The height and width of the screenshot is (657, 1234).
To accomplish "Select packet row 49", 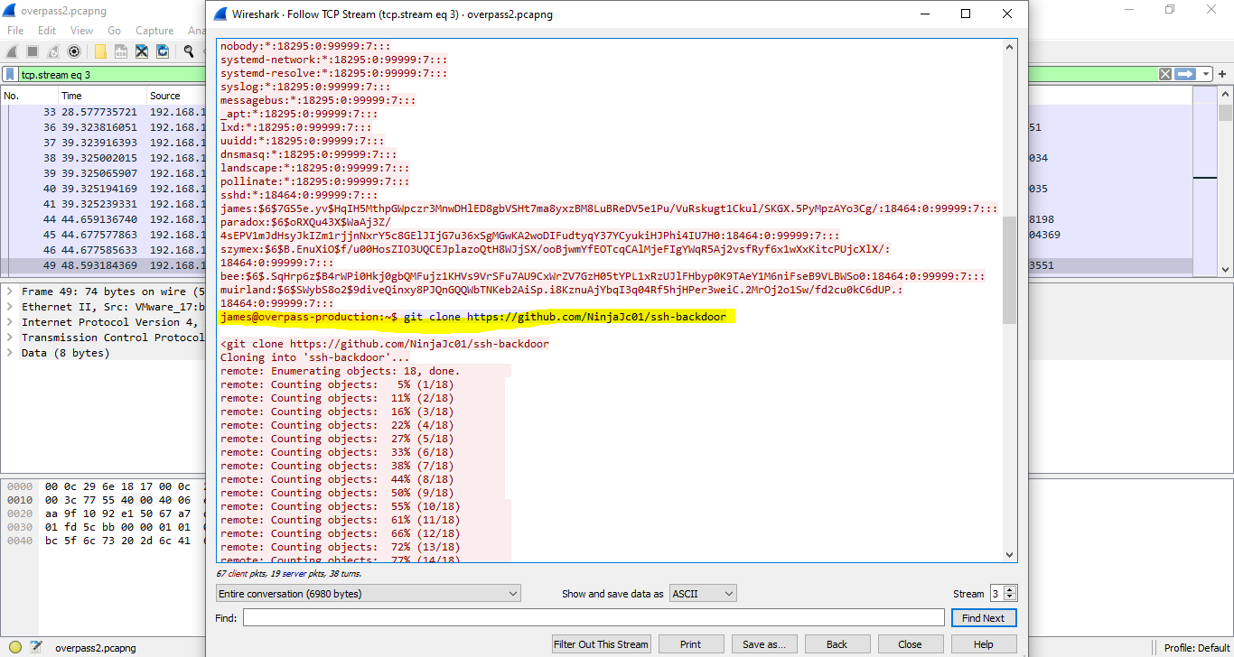I will [103, 265].
